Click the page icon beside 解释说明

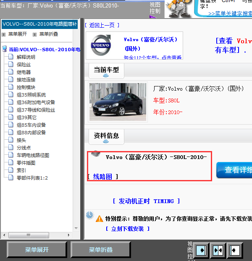11,57
